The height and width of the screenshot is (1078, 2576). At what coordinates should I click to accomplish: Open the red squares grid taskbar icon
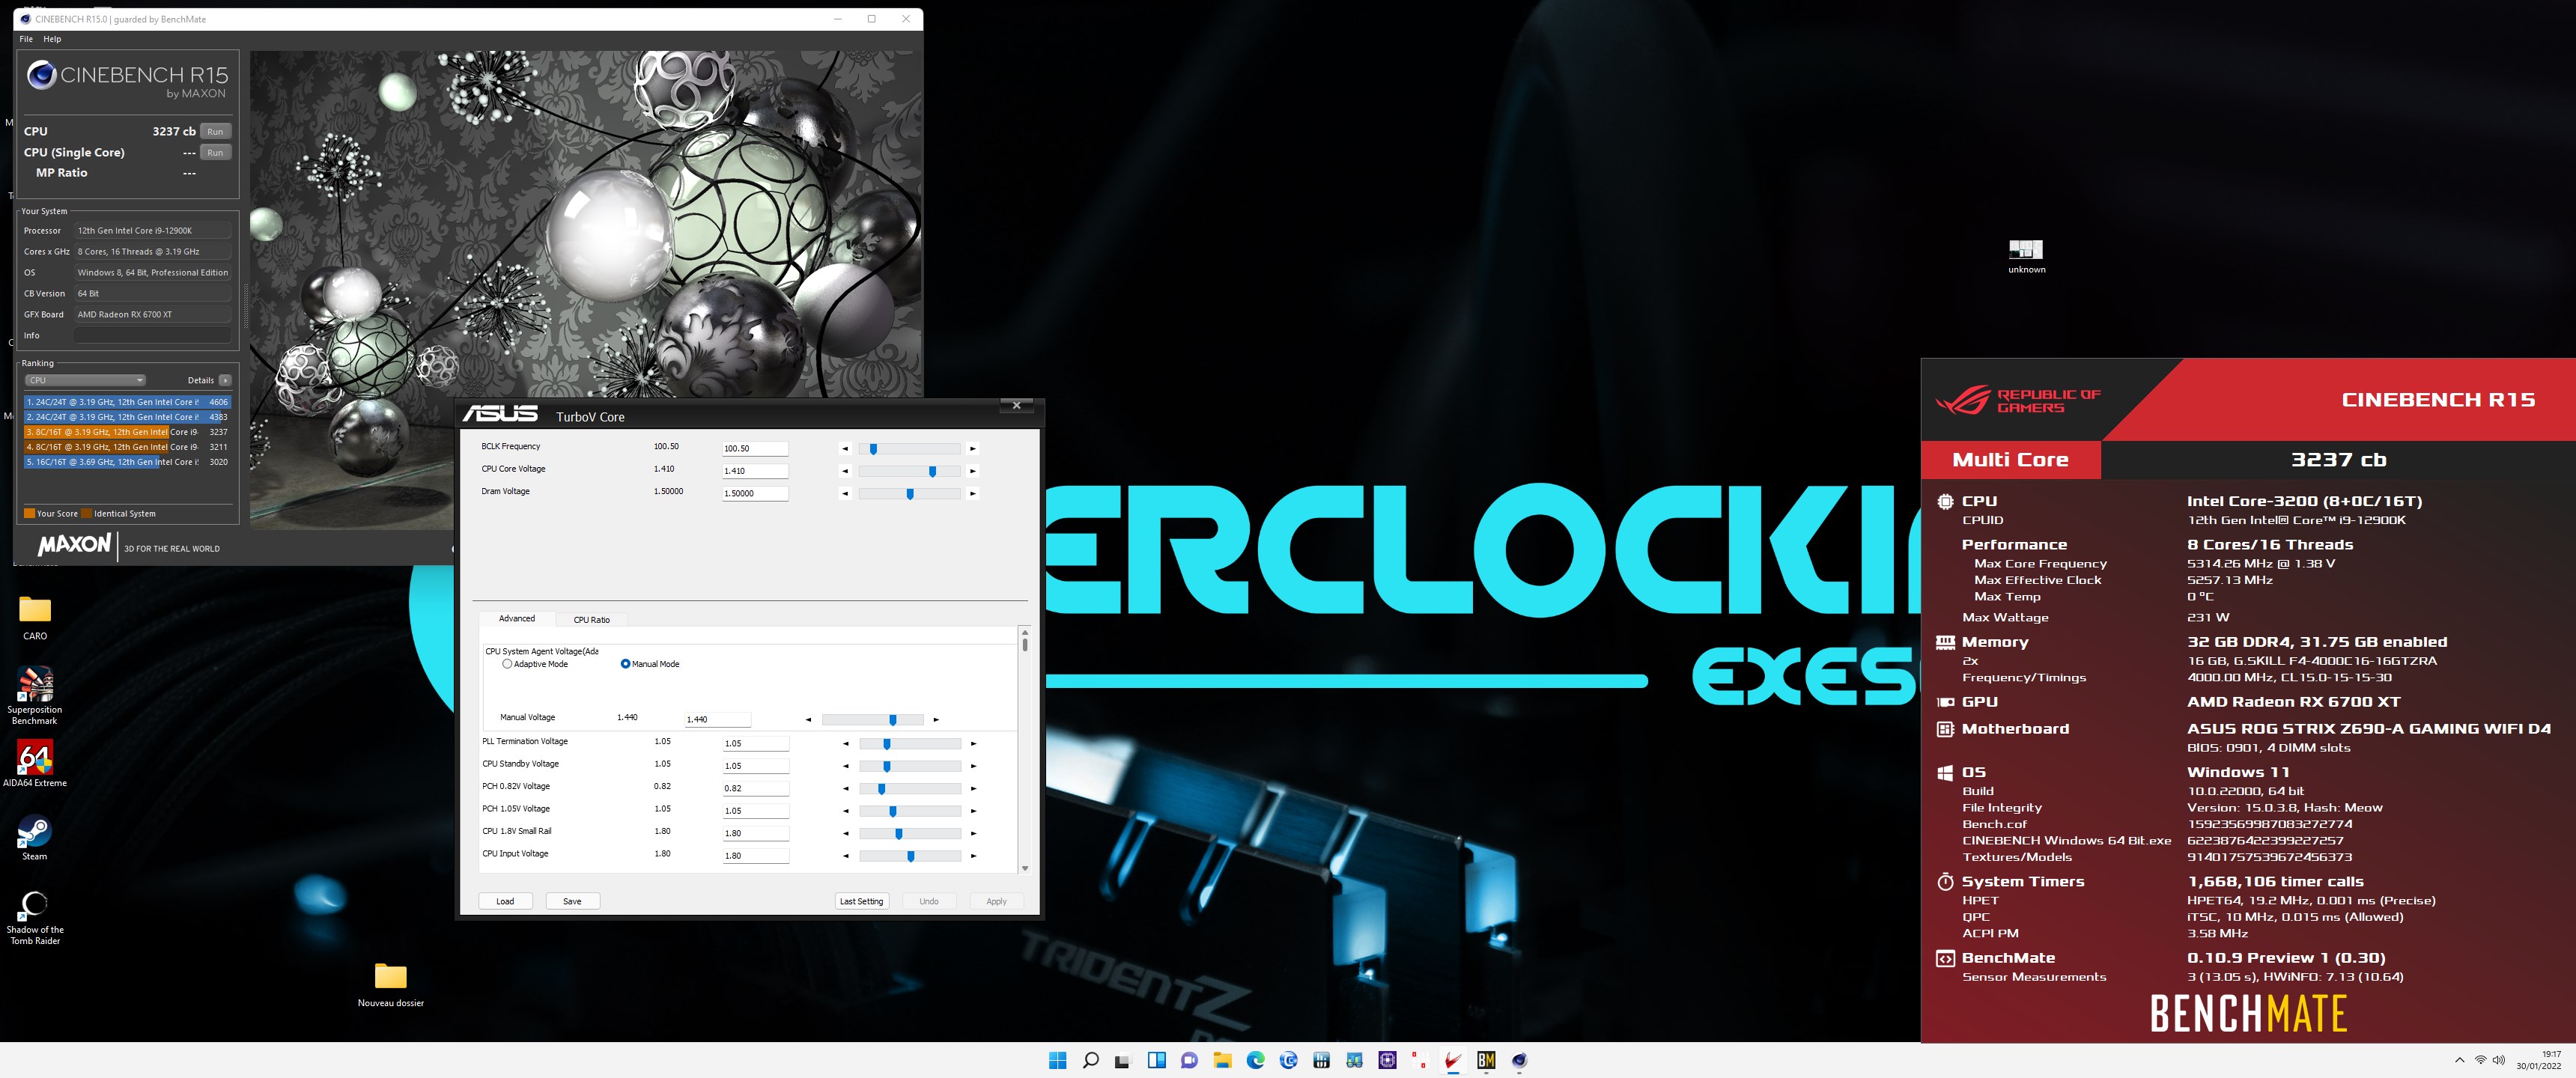[x=1420, y=1060]
